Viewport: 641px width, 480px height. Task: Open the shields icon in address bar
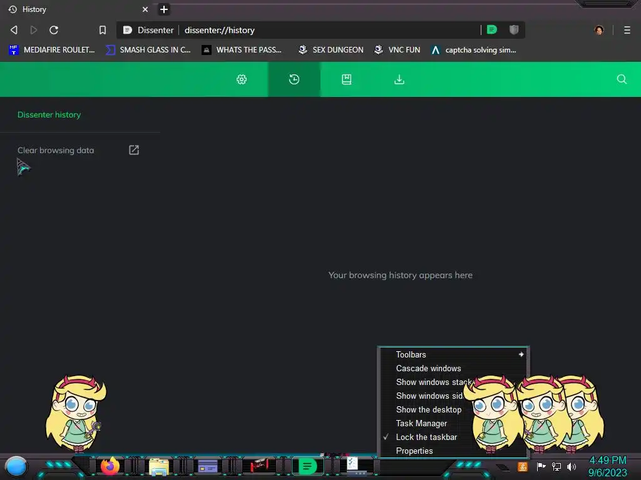pyautogui.click(x=514, y=30)
